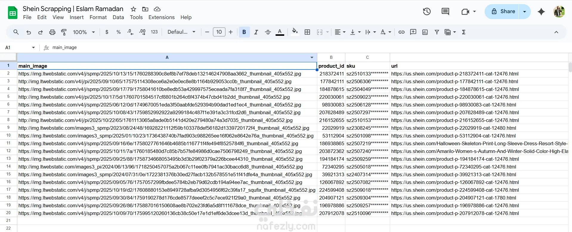Click the Print icon

click(x=52, y=32)
